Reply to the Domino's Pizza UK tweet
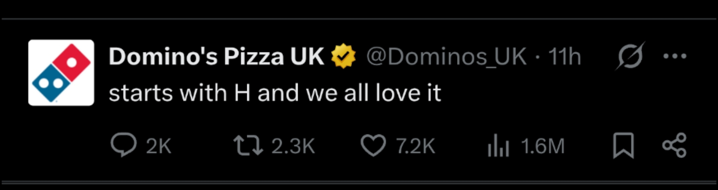Image resolution: width=718 pixels, height=190 pixels. click(x=123, y=145)
